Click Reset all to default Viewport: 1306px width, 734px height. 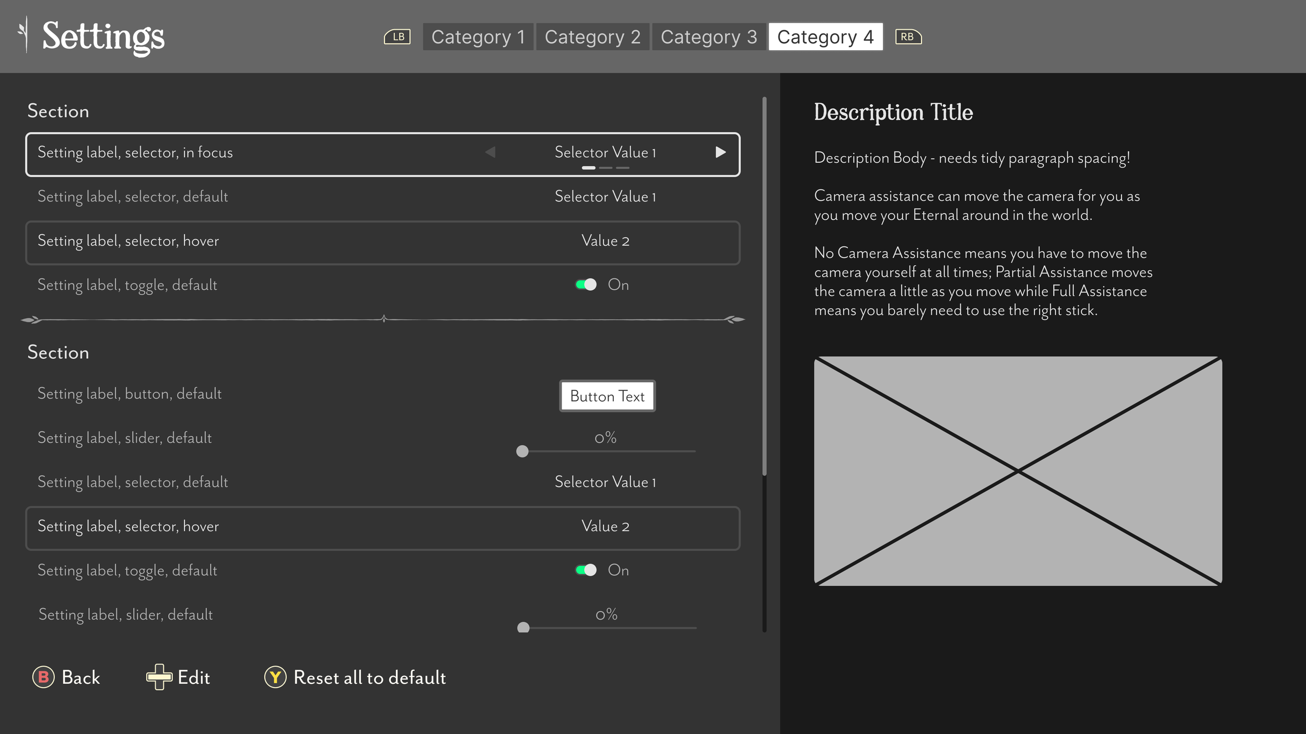tap(369, 678)
